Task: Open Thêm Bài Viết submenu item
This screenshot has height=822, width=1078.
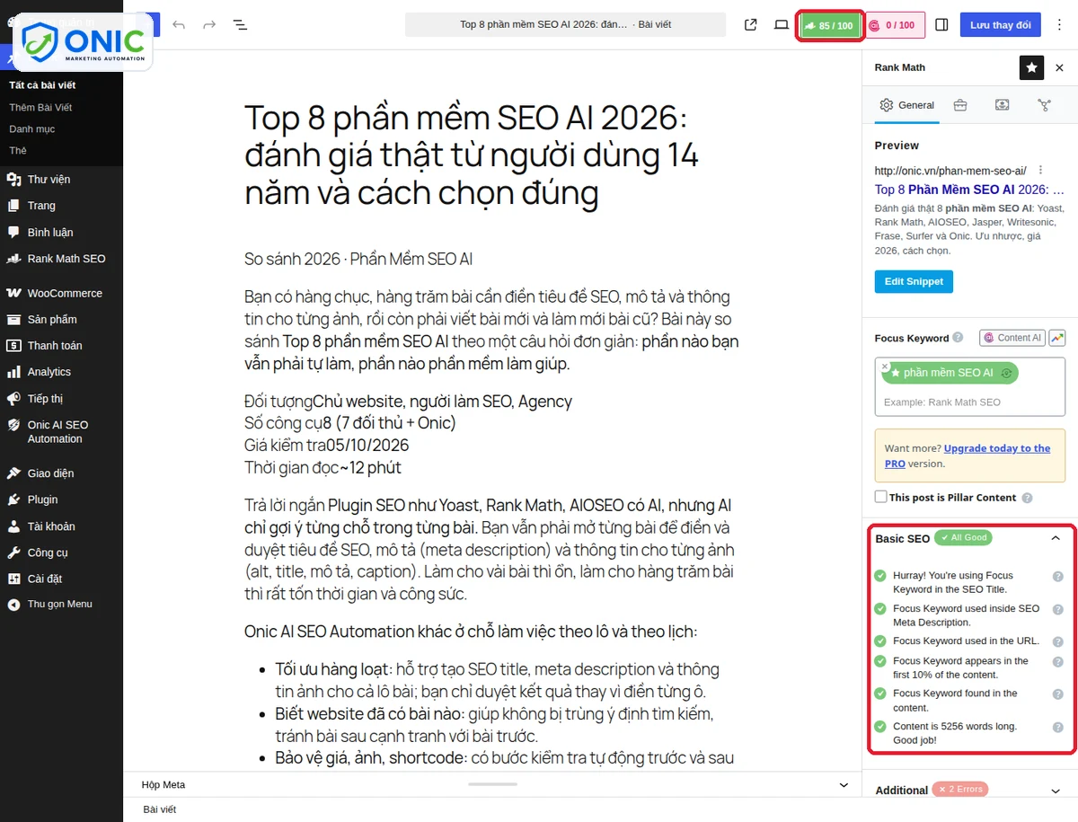Action: pos(40,108)
